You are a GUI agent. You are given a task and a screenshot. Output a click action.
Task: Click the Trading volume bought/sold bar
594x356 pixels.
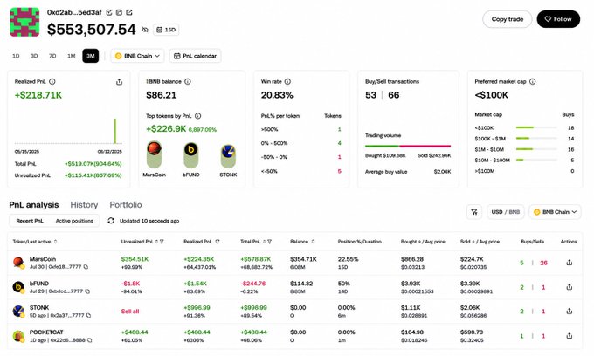(x=408, y=146)
